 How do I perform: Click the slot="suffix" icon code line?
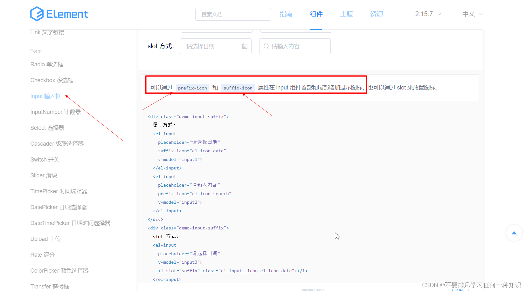233,271
